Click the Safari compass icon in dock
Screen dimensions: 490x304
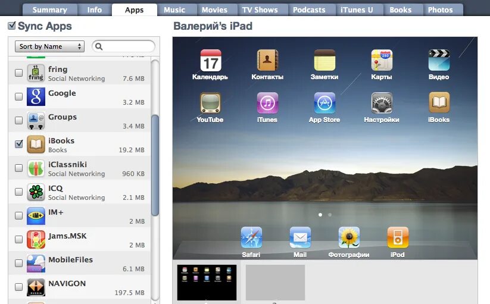pyautogui.click(x=251, y=238)
